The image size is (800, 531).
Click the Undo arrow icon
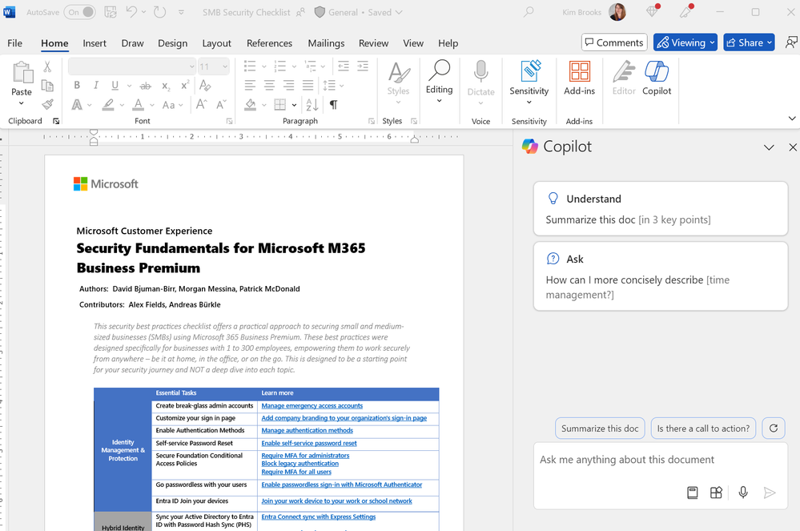coord(131,12)
